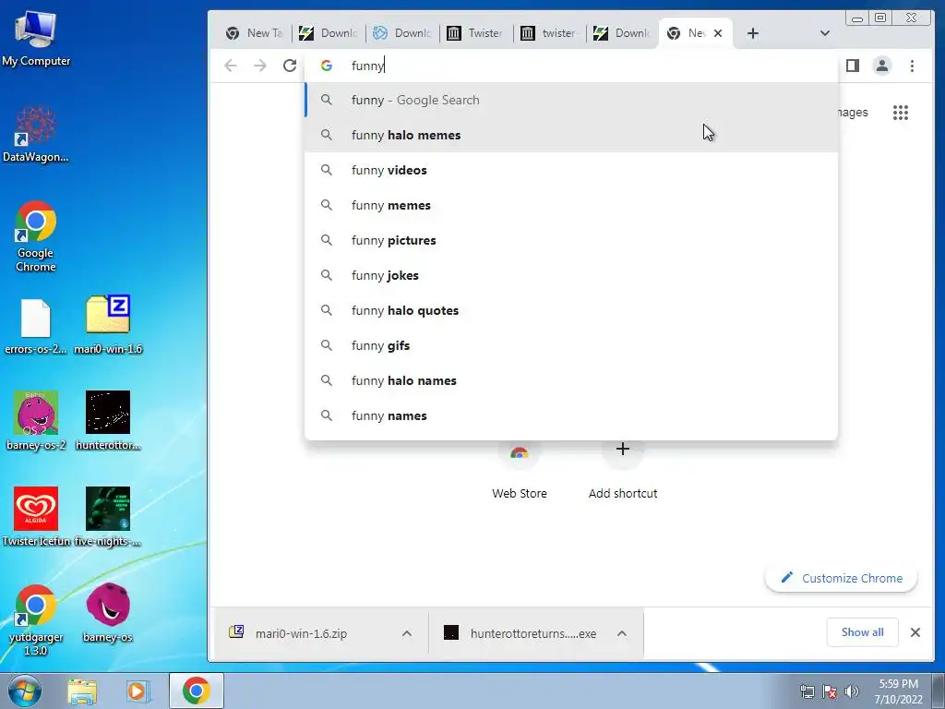Switch to the lowercase twister tab
This screenshot has height=709, width=945.
tap(549, 33)
